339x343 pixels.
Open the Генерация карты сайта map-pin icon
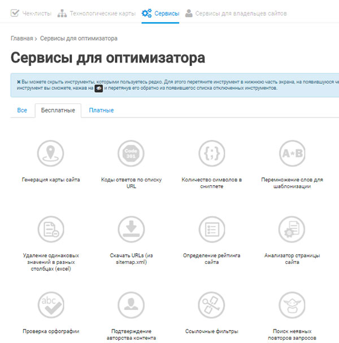[x=50, y=153]
